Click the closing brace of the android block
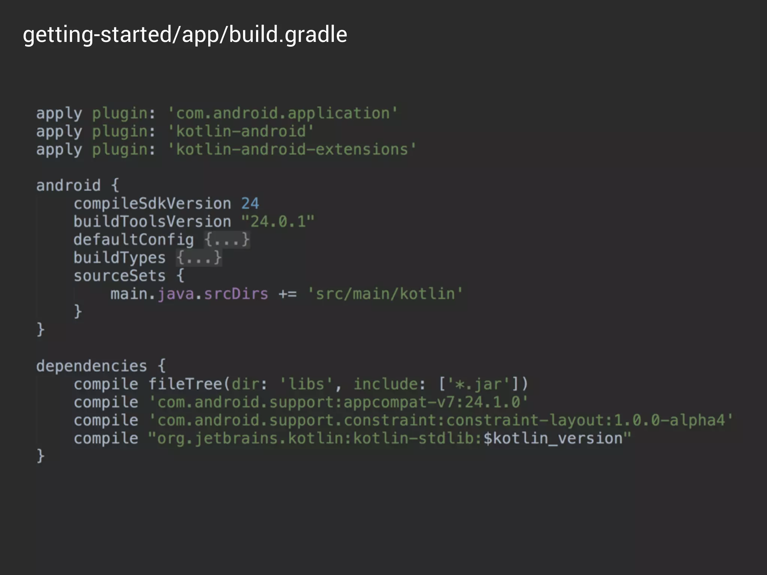 (40, 330)
